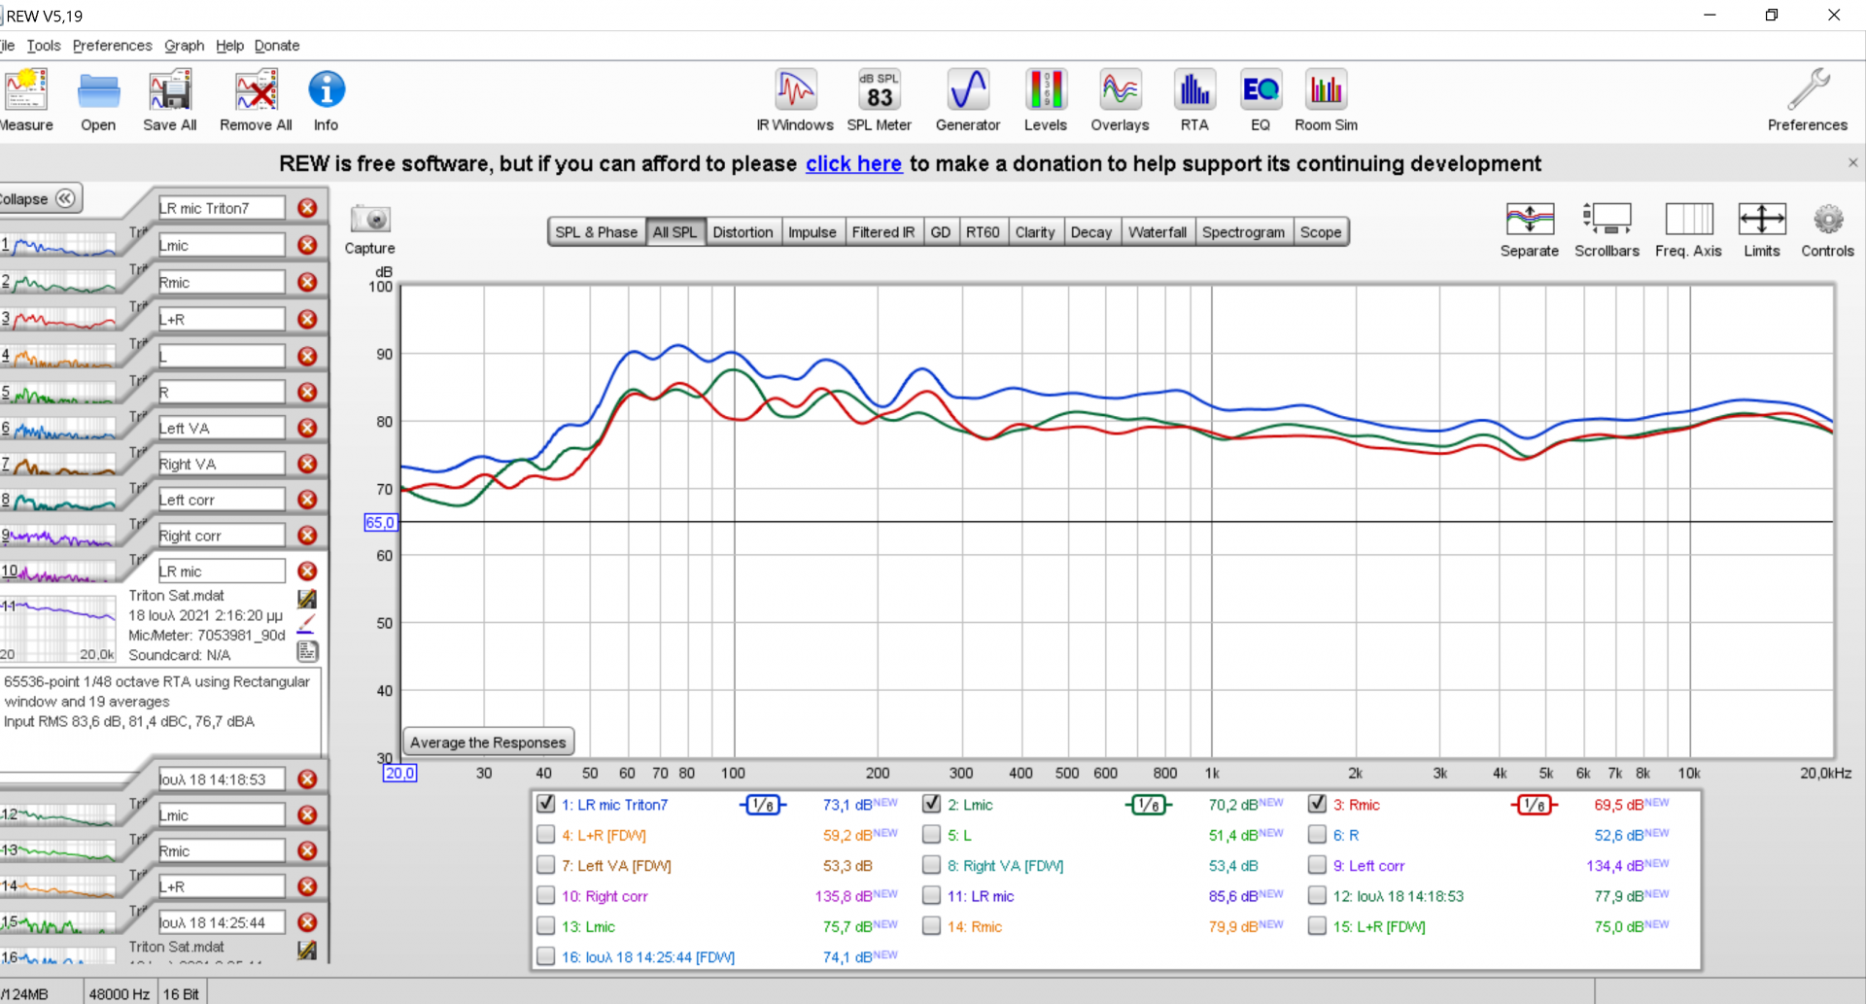Uncheck the 3: Rmic trace
Screen dimensions: 1866x1004
pyautogui.click(x=1318, y=804)
